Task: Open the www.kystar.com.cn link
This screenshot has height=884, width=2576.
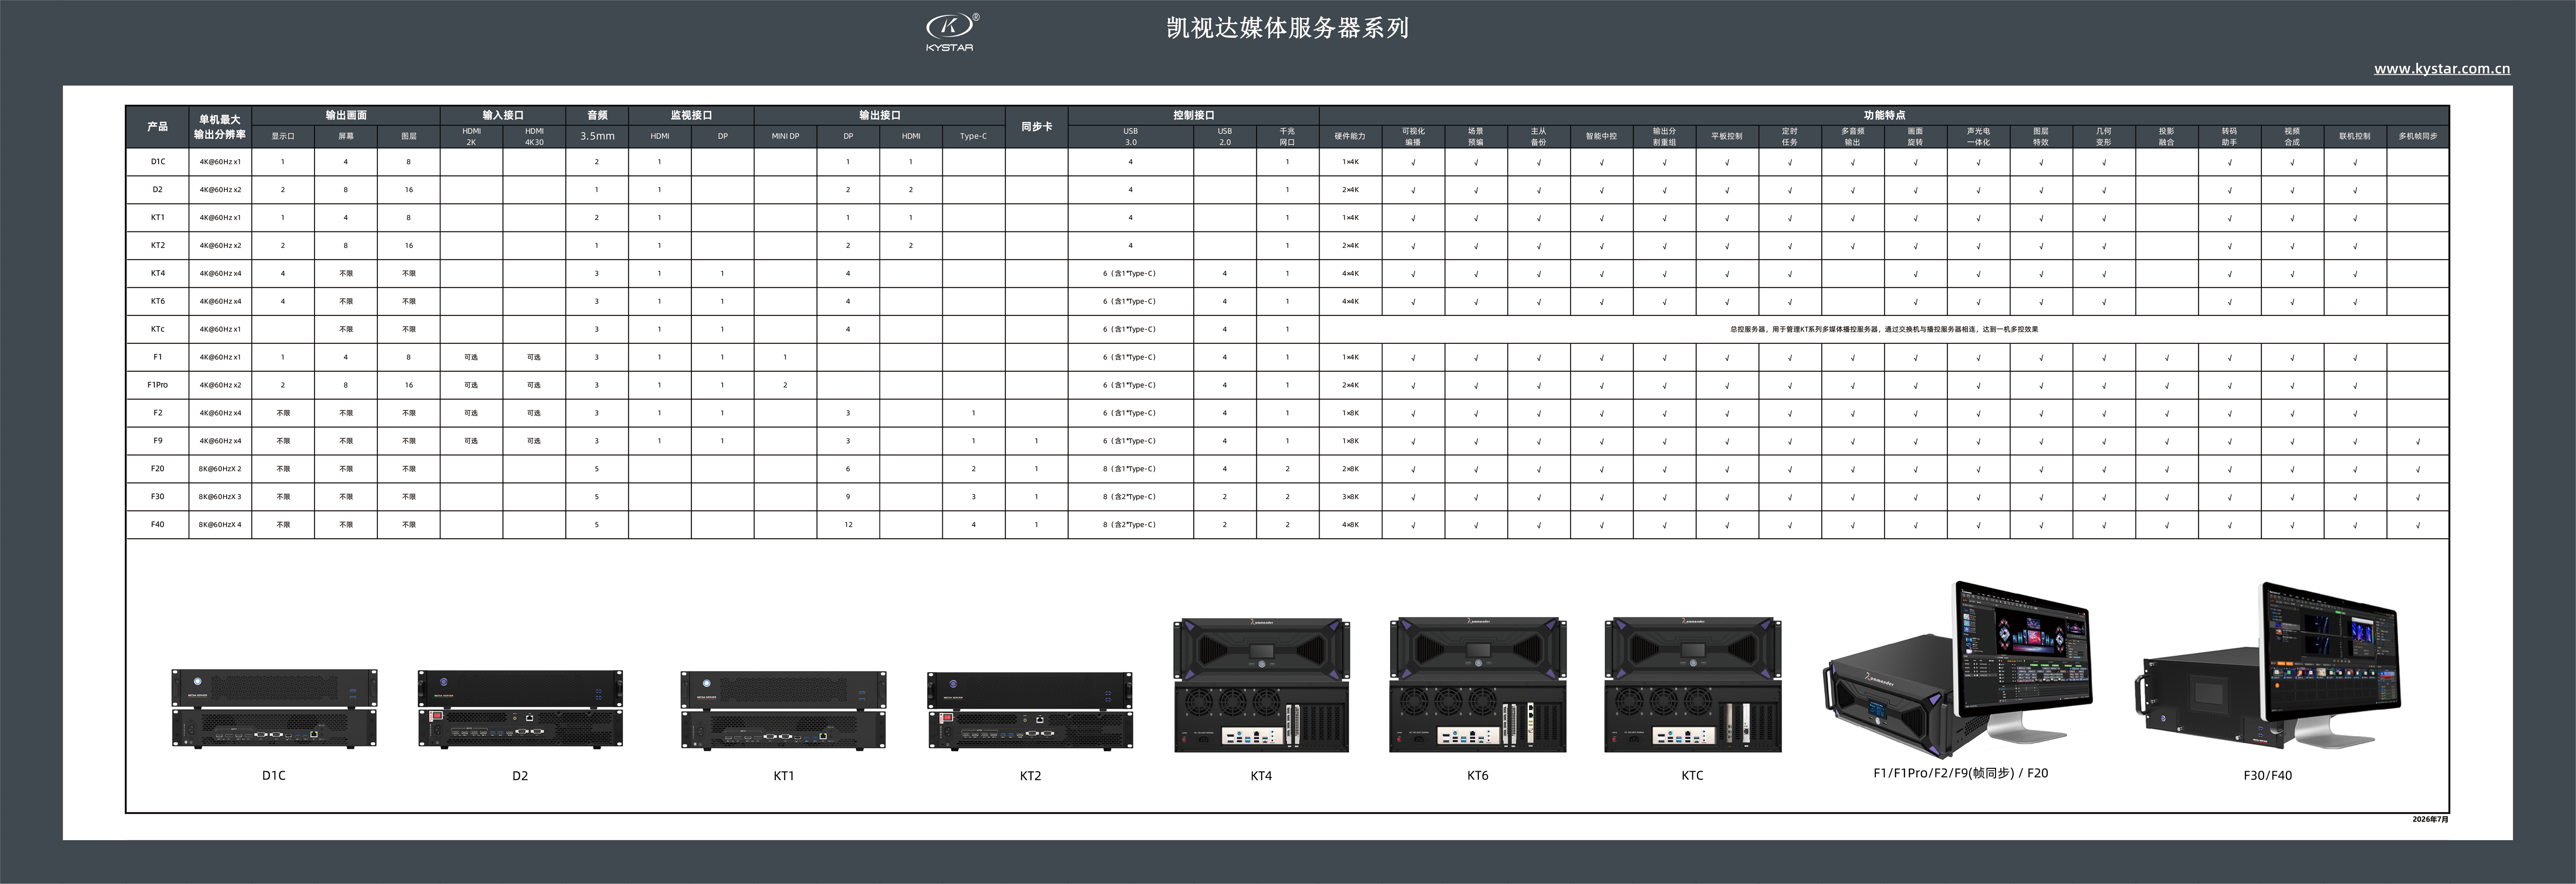Action: pos(2442,69)
